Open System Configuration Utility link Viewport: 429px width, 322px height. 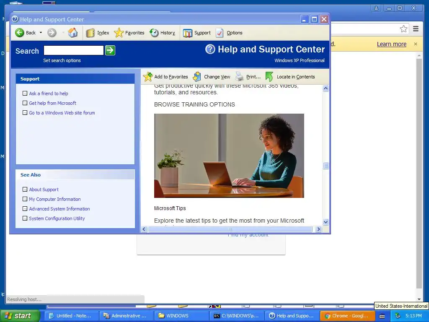tap(57, 218)
